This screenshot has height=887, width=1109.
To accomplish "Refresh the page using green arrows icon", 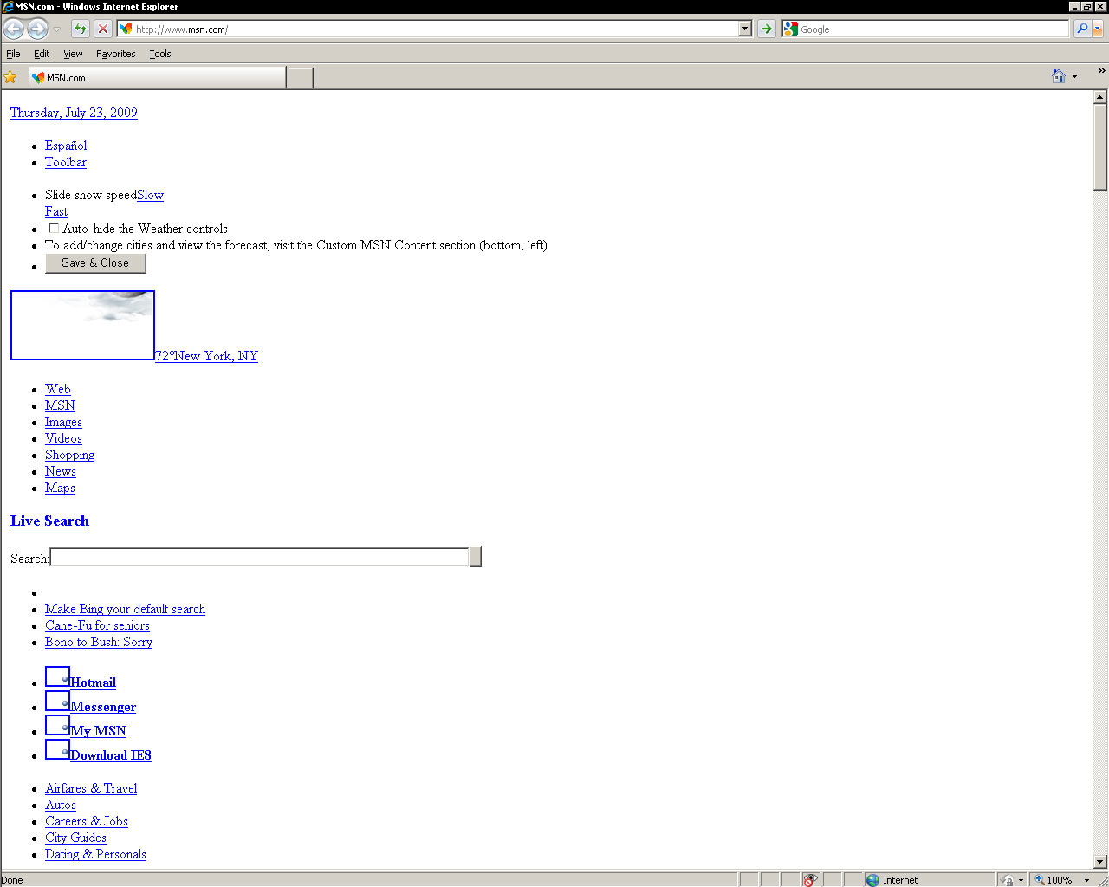I will pyautogui.click(x=81, y=29).
